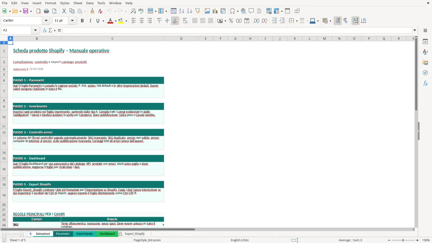Run the spelling check
Image resolution: width=432 pixels, height=243 pixels.
pyautogui.click(x=141, y=11)
